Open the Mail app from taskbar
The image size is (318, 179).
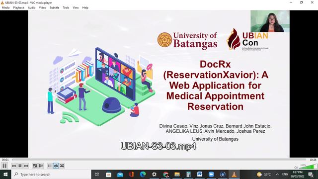pos(120,175)
